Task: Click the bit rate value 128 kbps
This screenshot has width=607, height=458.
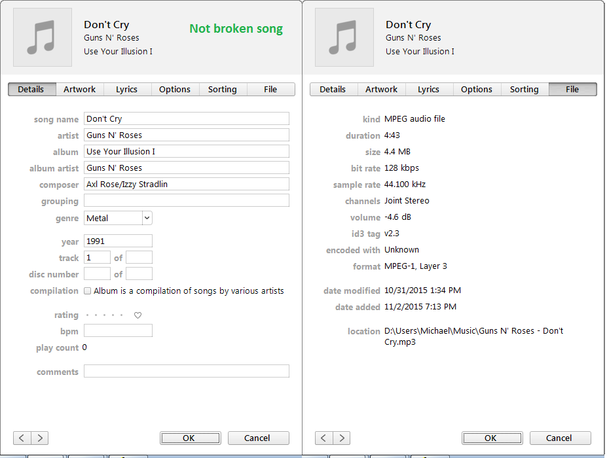Action: pos(401,168)
